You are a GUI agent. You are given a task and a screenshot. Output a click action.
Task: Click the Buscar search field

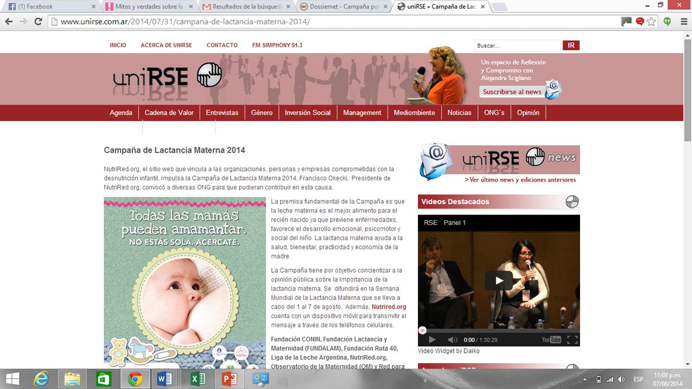tap(517, 45)
